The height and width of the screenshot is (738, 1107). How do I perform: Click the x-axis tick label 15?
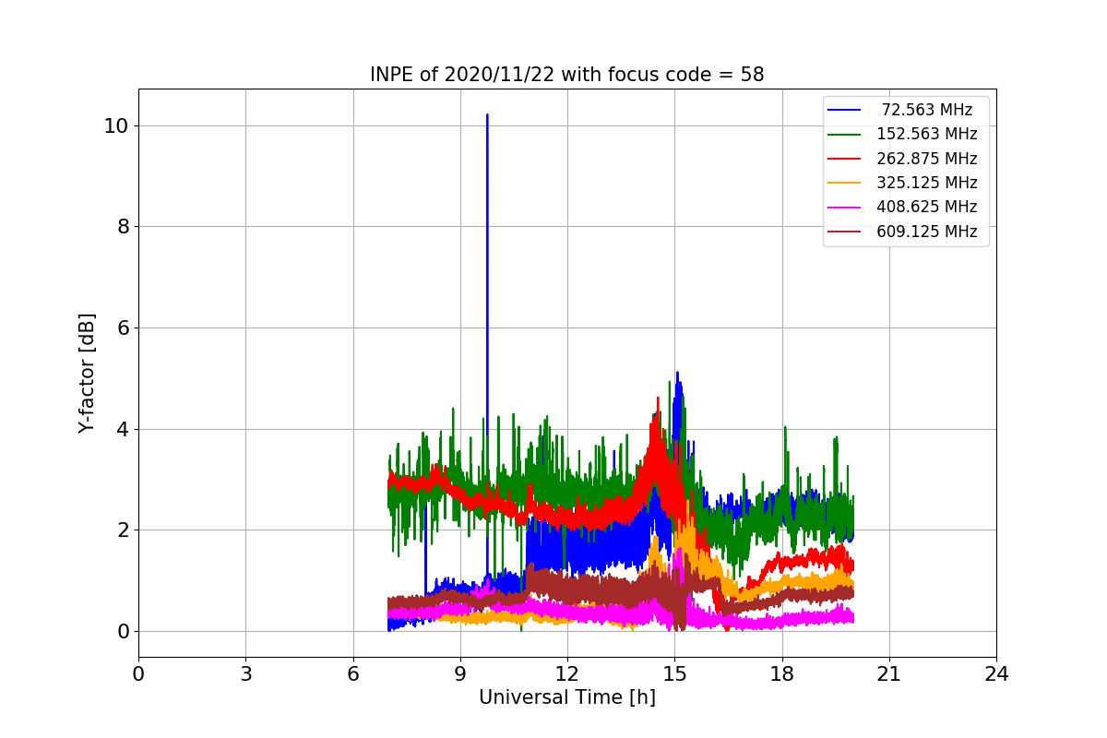(674, 673)
